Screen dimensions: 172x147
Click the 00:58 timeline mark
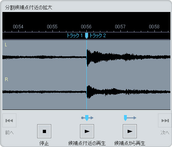coord(154,27)
